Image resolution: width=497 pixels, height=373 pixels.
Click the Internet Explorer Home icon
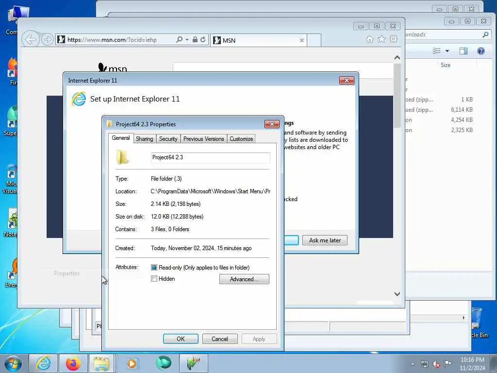pos(369,39)
